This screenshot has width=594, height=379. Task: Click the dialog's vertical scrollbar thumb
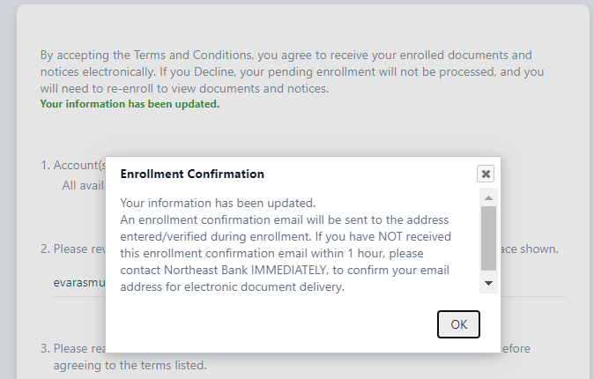click(489, 238)
